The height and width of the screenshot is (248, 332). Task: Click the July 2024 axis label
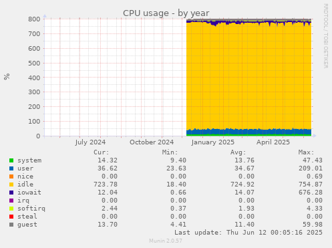[x=90, y=142]
